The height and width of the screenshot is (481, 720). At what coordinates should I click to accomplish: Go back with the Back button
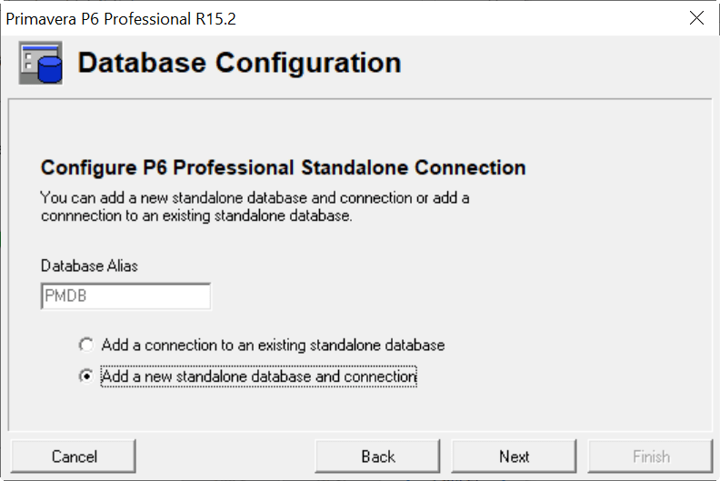click(x=377, y=456)
